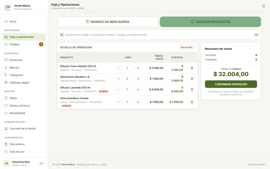This screenshot has height=169, width=270.
Task: Open the Calculadora tool
Action: click(x=24, y=144)
